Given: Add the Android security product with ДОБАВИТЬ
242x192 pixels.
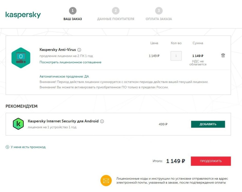Looking at the screenshot, I should (x=208, y=124).
